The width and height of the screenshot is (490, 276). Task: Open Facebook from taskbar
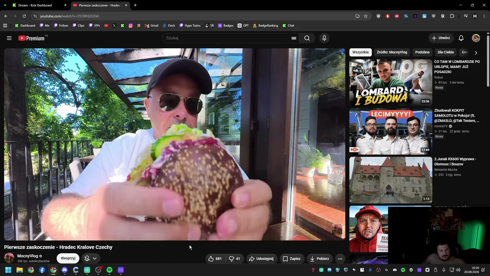[42, 270]
